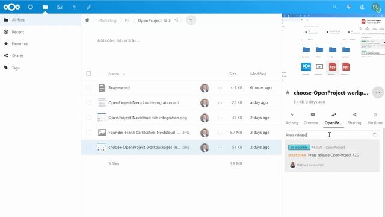385x217 pixels.
Task: Open the contacts menu icon
Action: pos(362,7)
